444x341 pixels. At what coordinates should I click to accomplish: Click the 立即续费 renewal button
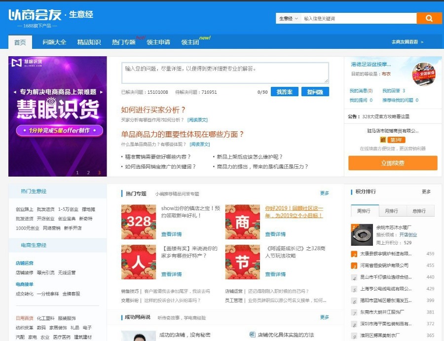[x=393, y=163]
